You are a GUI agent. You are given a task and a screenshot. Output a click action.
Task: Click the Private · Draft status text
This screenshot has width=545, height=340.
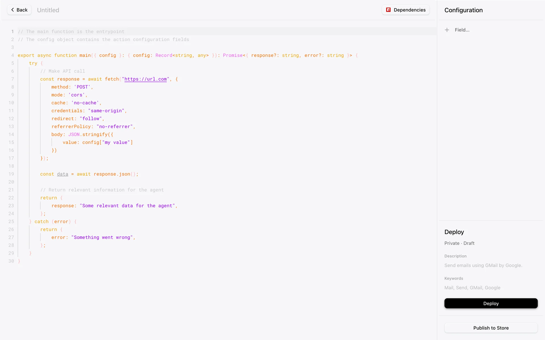pos(459,243)
